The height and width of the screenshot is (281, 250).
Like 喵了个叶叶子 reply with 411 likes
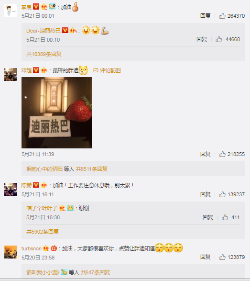pyautogui.click(x=225, y=217)
